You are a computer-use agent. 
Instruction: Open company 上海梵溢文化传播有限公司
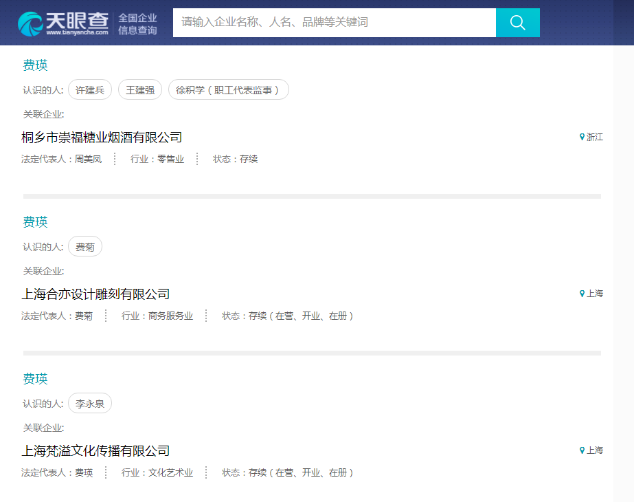(x=95, y=451)
